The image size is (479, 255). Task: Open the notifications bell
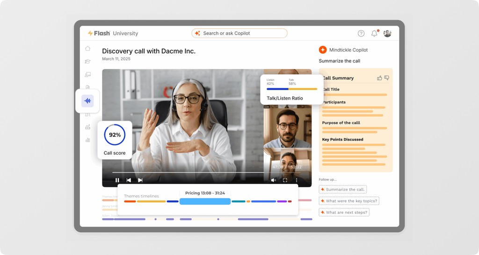(x=374, y=33)
